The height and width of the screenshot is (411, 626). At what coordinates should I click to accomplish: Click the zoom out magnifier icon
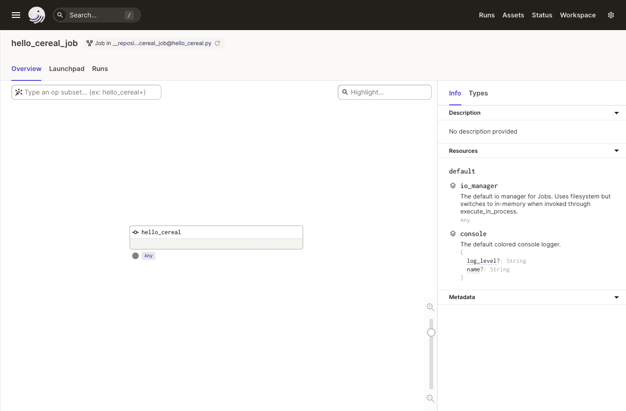[430, 398]
